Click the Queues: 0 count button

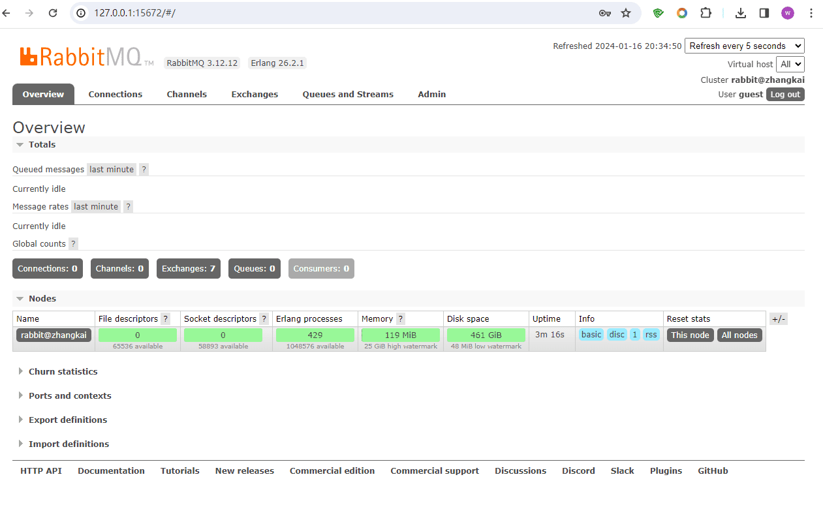(255, 268)
